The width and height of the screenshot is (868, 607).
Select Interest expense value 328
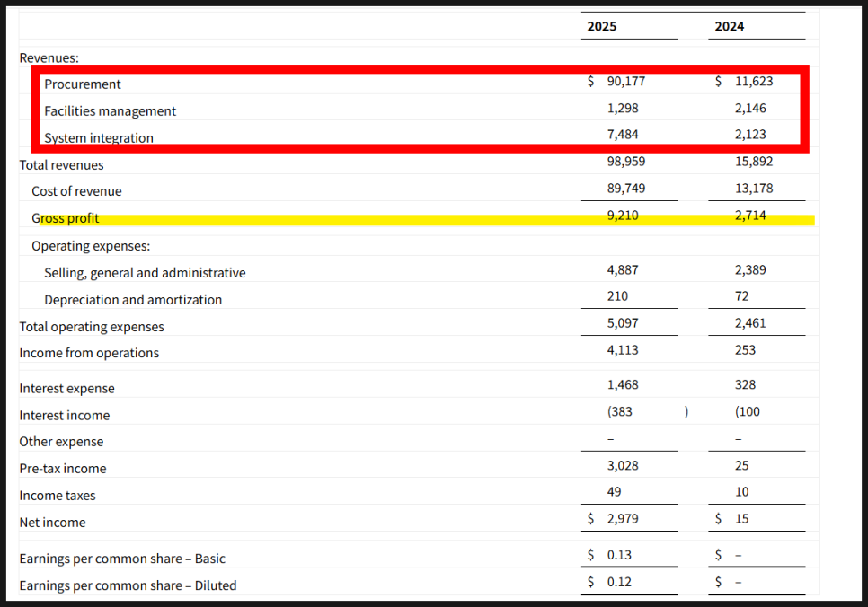pyautogui.click(x=745, y=385)
